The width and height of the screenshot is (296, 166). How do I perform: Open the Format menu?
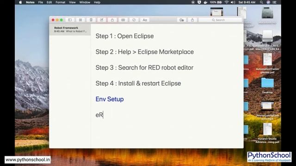(61, 2)
